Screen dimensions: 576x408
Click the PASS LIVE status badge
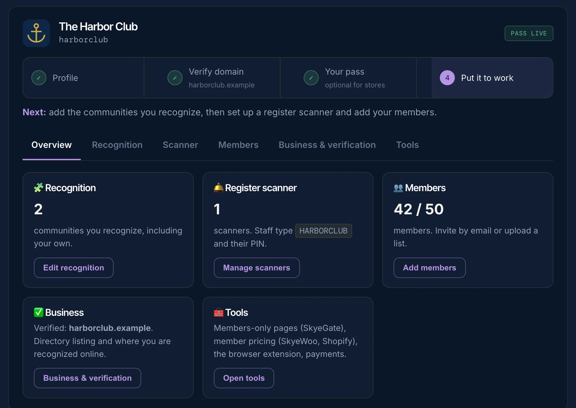click(529, 33)
